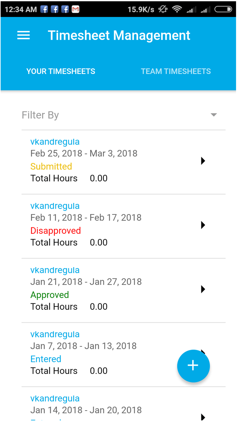Viewport: 237px width, 422px height.
Task: Tap the muted vibration status icon
Action: click(x=163, y=9)
